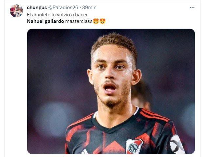
Task: Click the first star-eyes emoji
Action: coord(96,21)
